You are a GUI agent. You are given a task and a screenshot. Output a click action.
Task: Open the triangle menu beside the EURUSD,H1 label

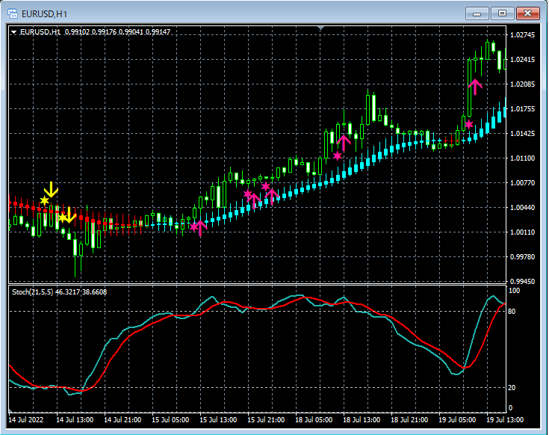click(13, 32)
